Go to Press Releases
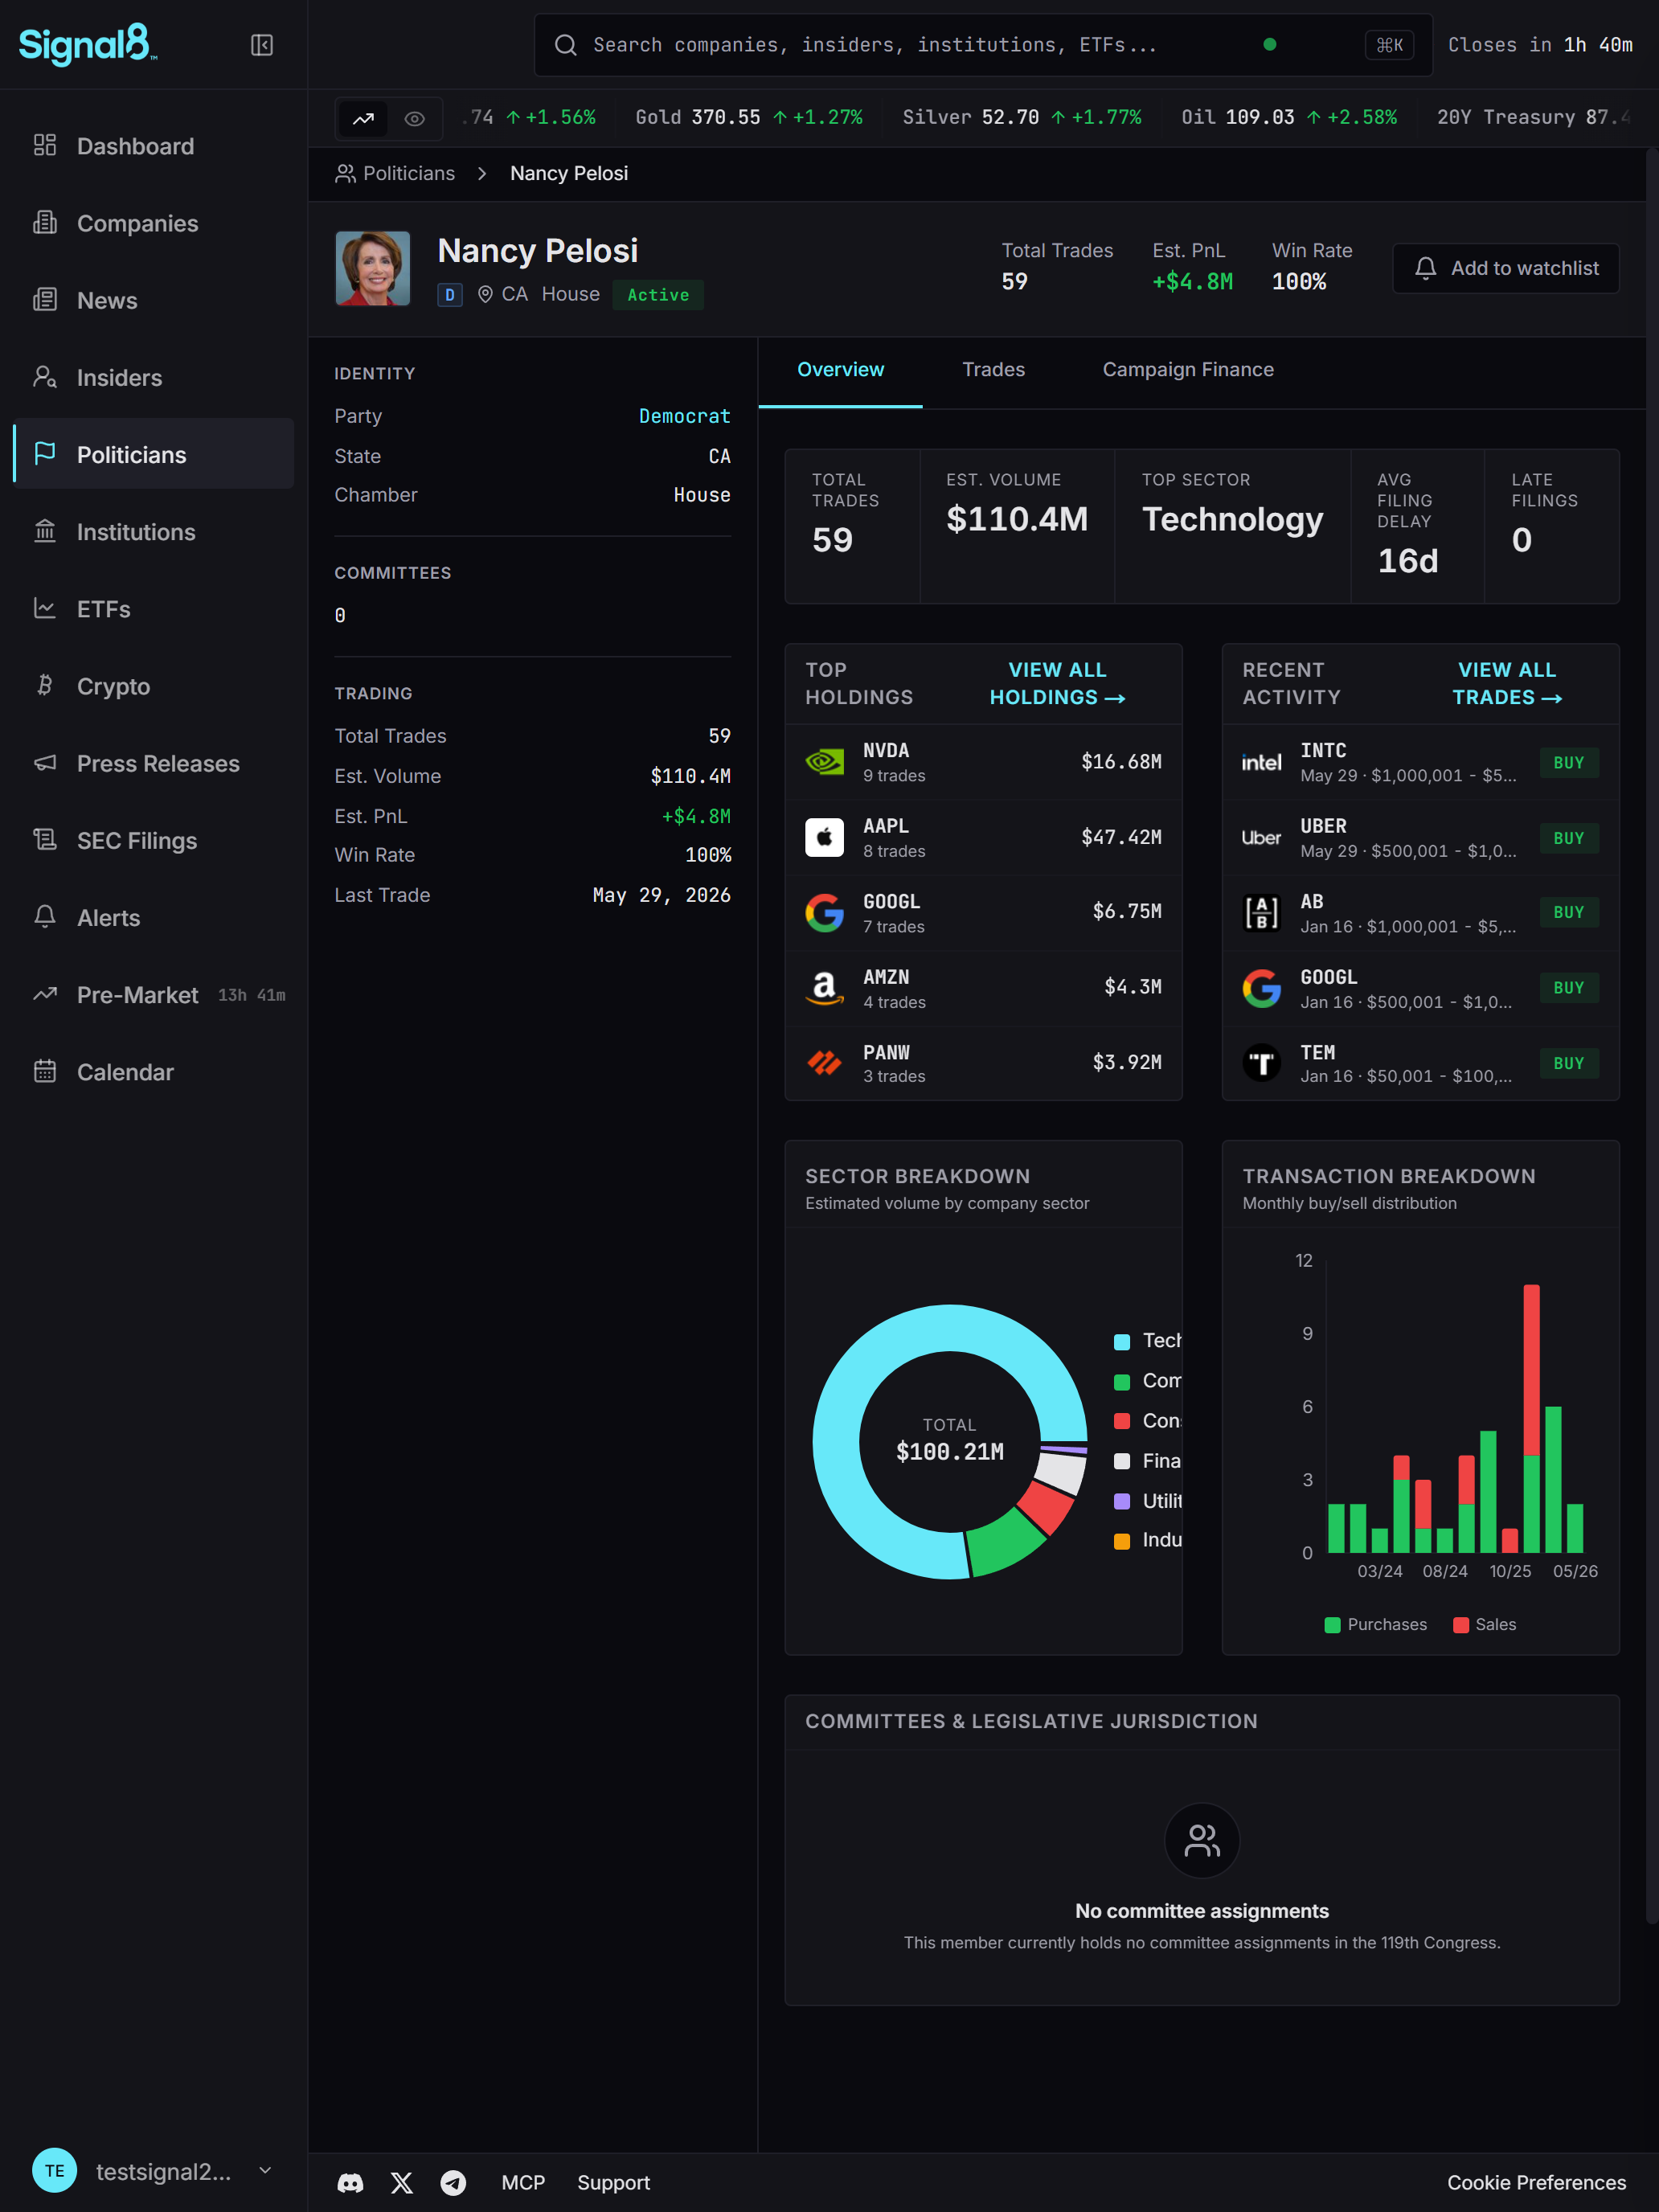This screenshot has width=1659, height=2212. 154,763
